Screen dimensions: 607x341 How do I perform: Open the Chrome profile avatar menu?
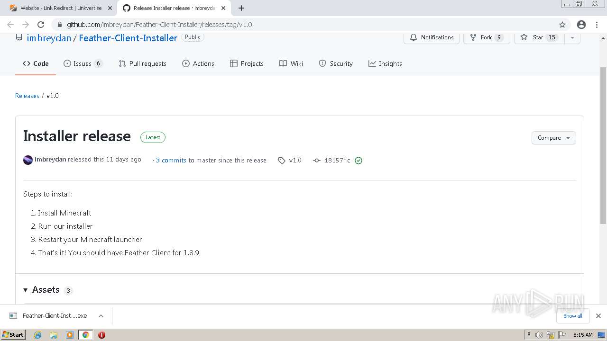(x=581, y=25)
